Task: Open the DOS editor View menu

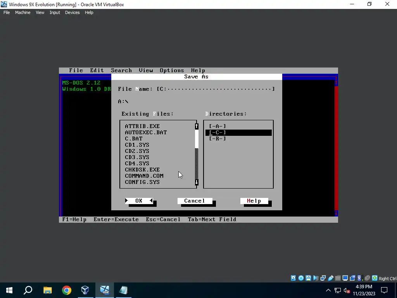Action: tap(146, 71)
